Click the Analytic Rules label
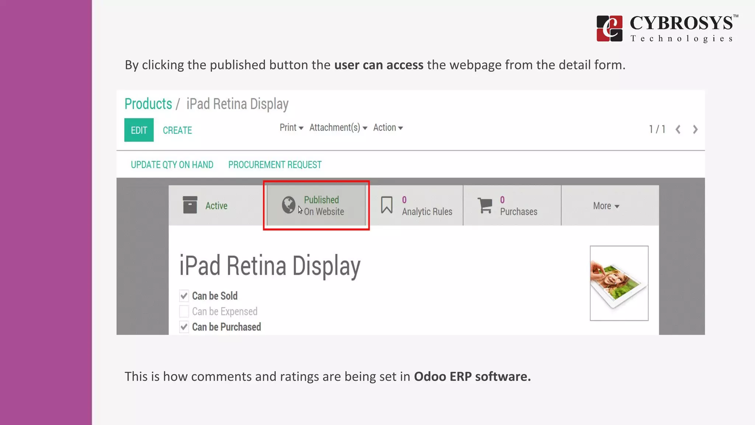 [427, 212]
